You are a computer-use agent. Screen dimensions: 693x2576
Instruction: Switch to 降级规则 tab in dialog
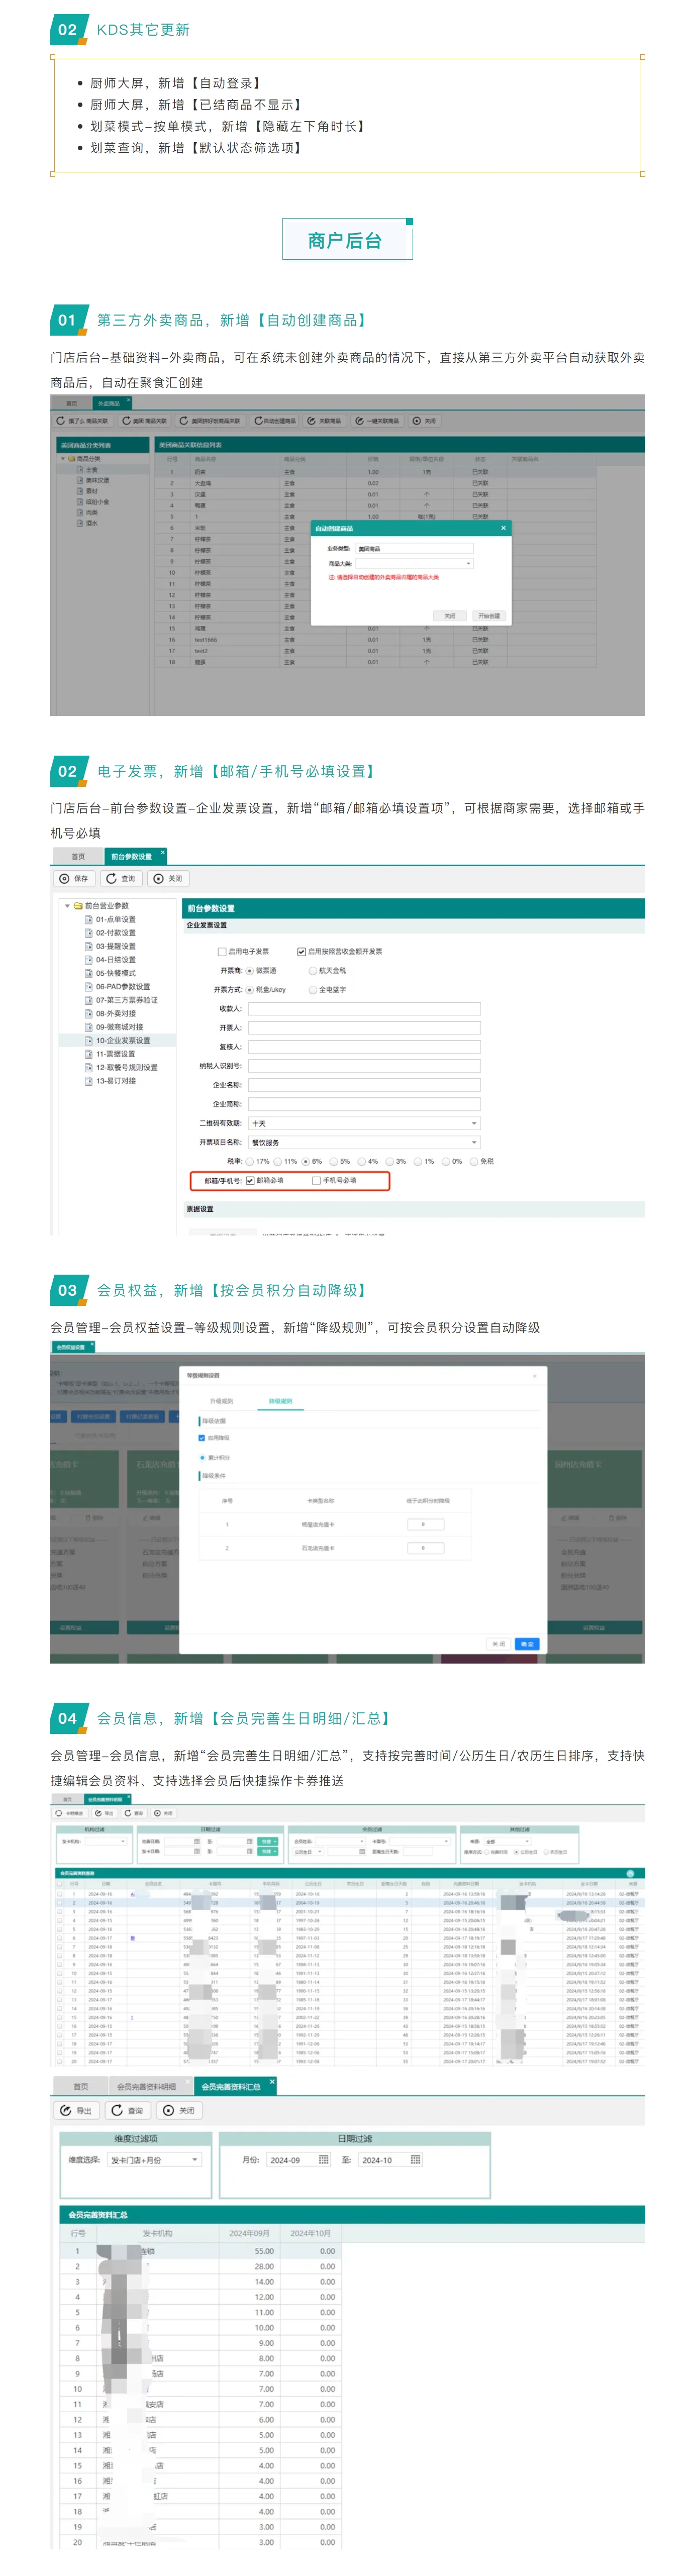tap(280, 1401)
